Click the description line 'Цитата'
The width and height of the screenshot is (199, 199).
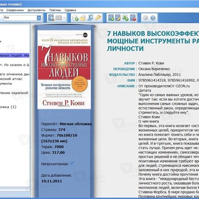(x=145, y=91)
